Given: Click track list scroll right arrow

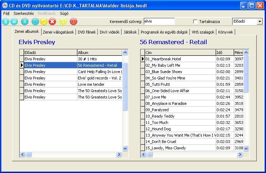Looking at the screenshot, I should (x=240, y=154).
